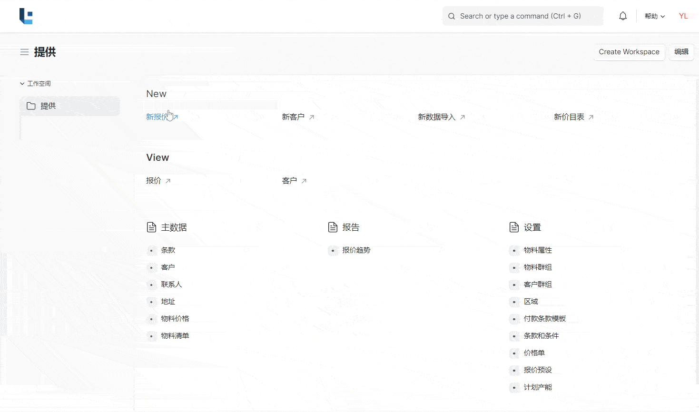Click the arrow icon next to 新价目表
Image resolution: width=699 pixels, height=412 pixels.
click(591, 117)
